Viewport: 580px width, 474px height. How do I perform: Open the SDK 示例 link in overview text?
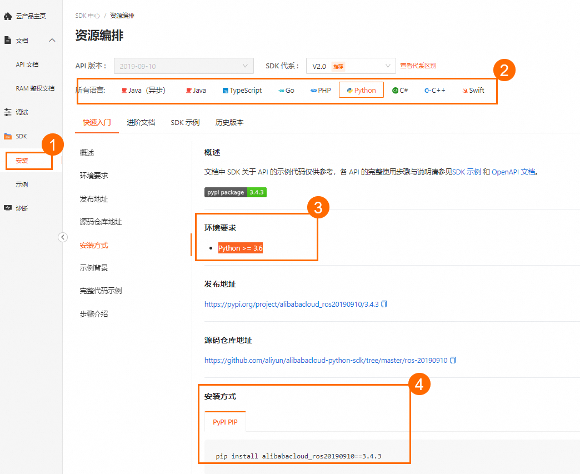(x=467, y=172)
